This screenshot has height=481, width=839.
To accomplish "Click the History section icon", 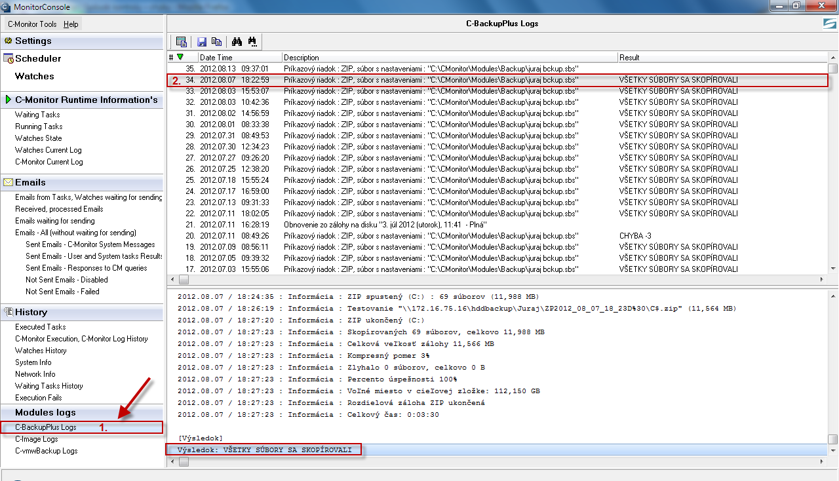I will (9, 312).
